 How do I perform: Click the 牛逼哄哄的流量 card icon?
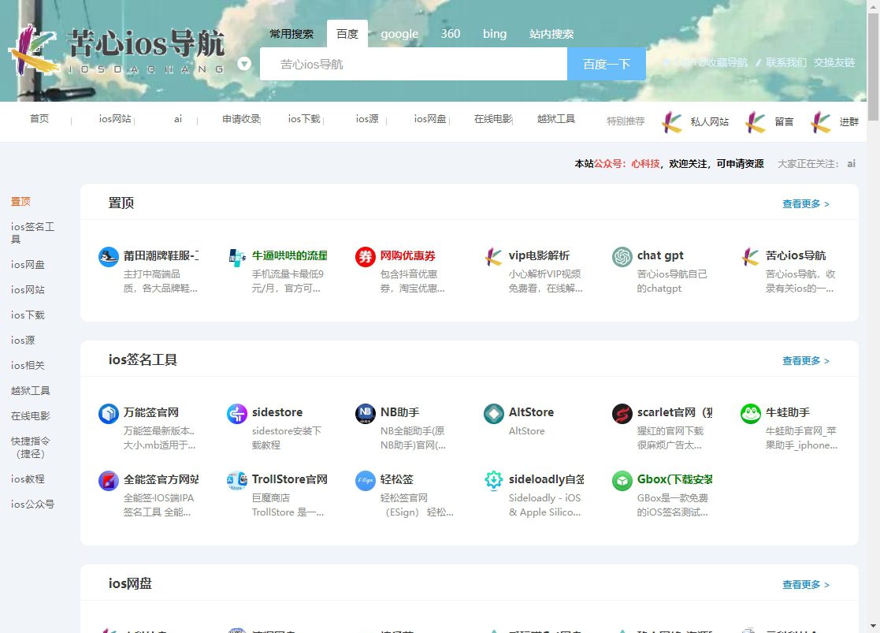click(x=237, y=257)
